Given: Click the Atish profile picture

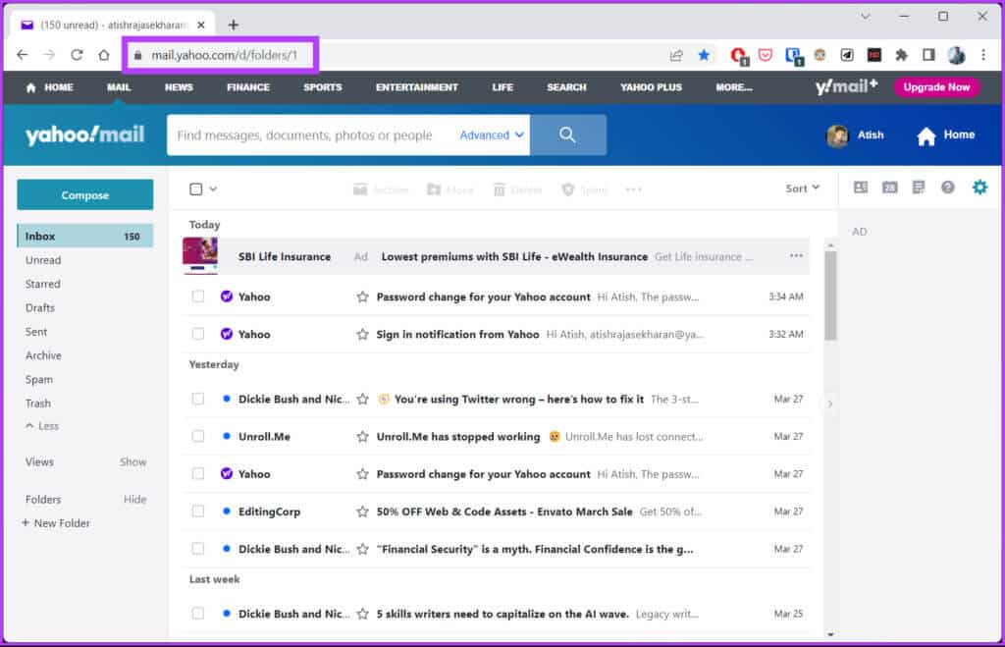Looking at the screenshot, I should 837,135.
